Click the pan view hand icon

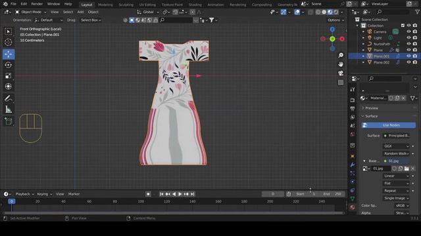tap(341, 64)
